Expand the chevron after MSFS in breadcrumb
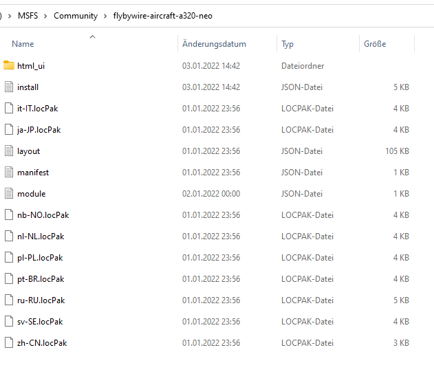Screen dimensions: 434x374 [x=45, y=16]
